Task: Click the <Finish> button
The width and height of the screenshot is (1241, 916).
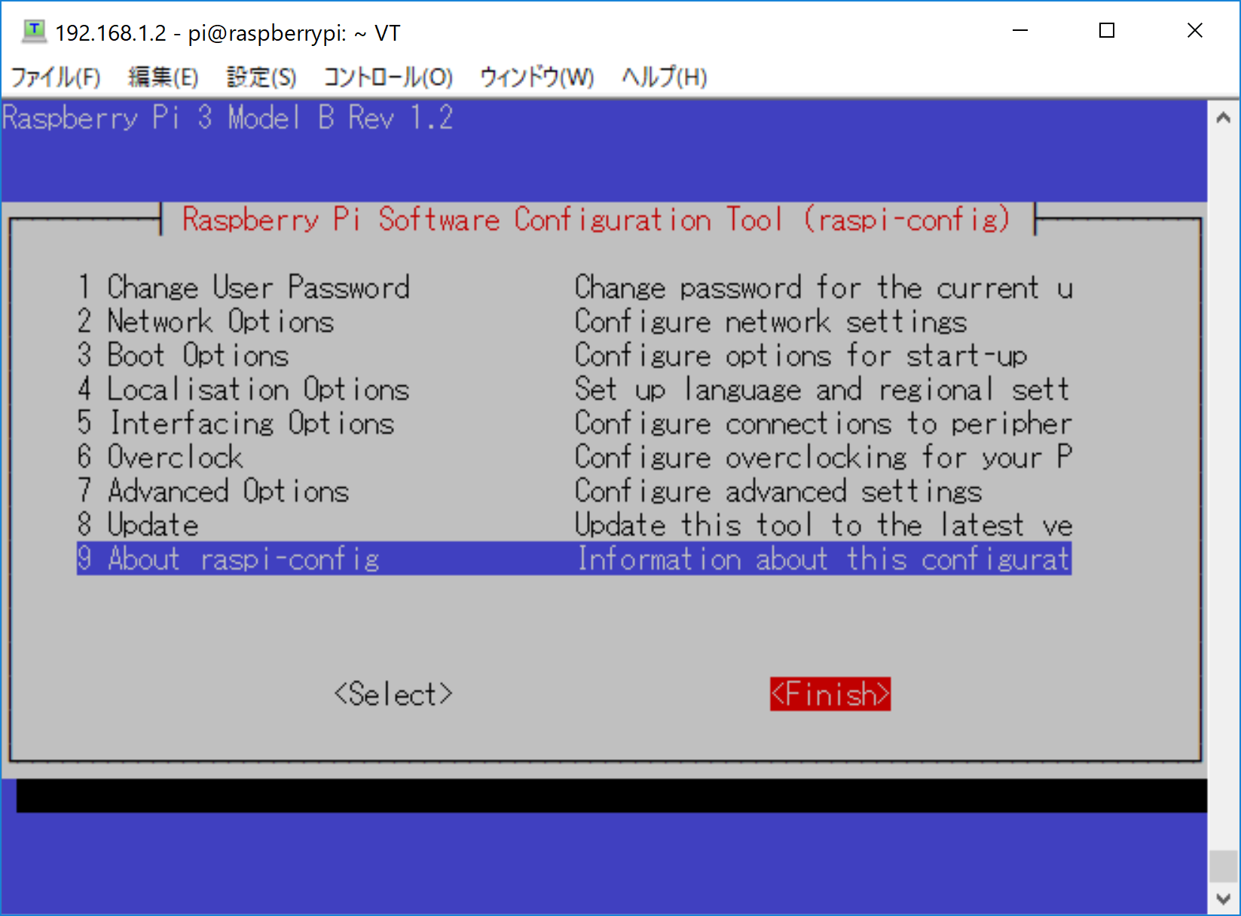Action: tap(830, 694)
